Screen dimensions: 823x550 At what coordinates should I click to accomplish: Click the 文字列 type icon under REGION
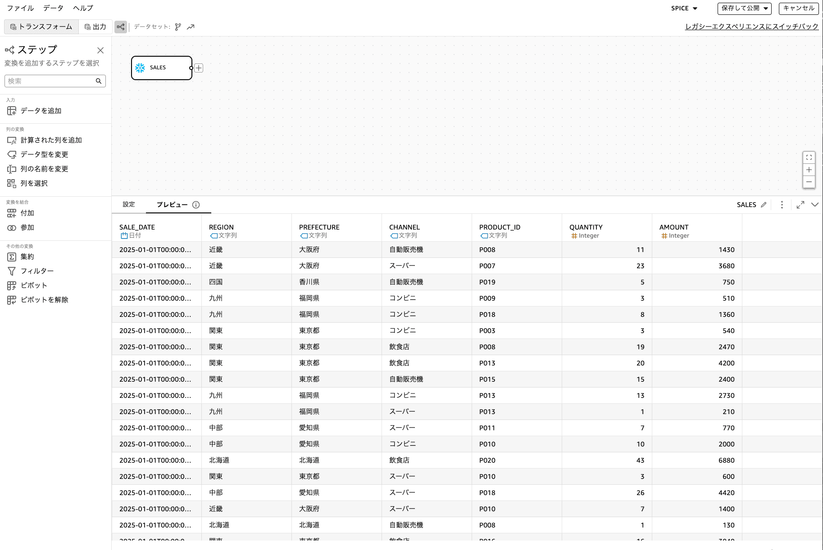pos(214,235)
